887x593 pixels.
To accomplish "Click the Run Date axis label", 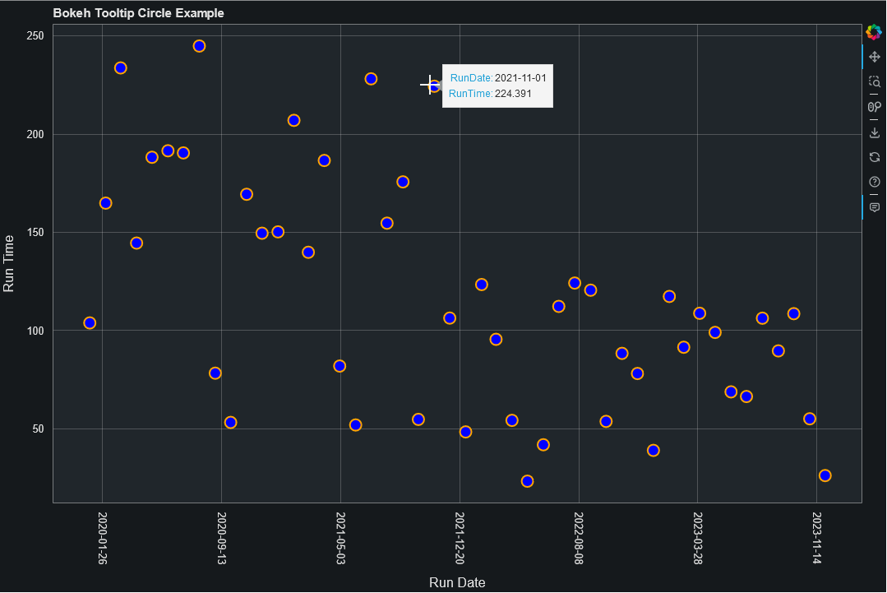I will (457, 582).
